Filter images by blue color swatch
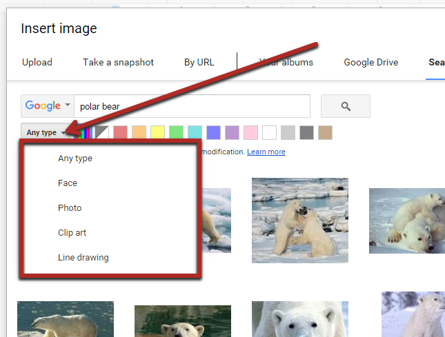Image resolution: width=445 pixels, height=337 pixels. tap(213, 132)
